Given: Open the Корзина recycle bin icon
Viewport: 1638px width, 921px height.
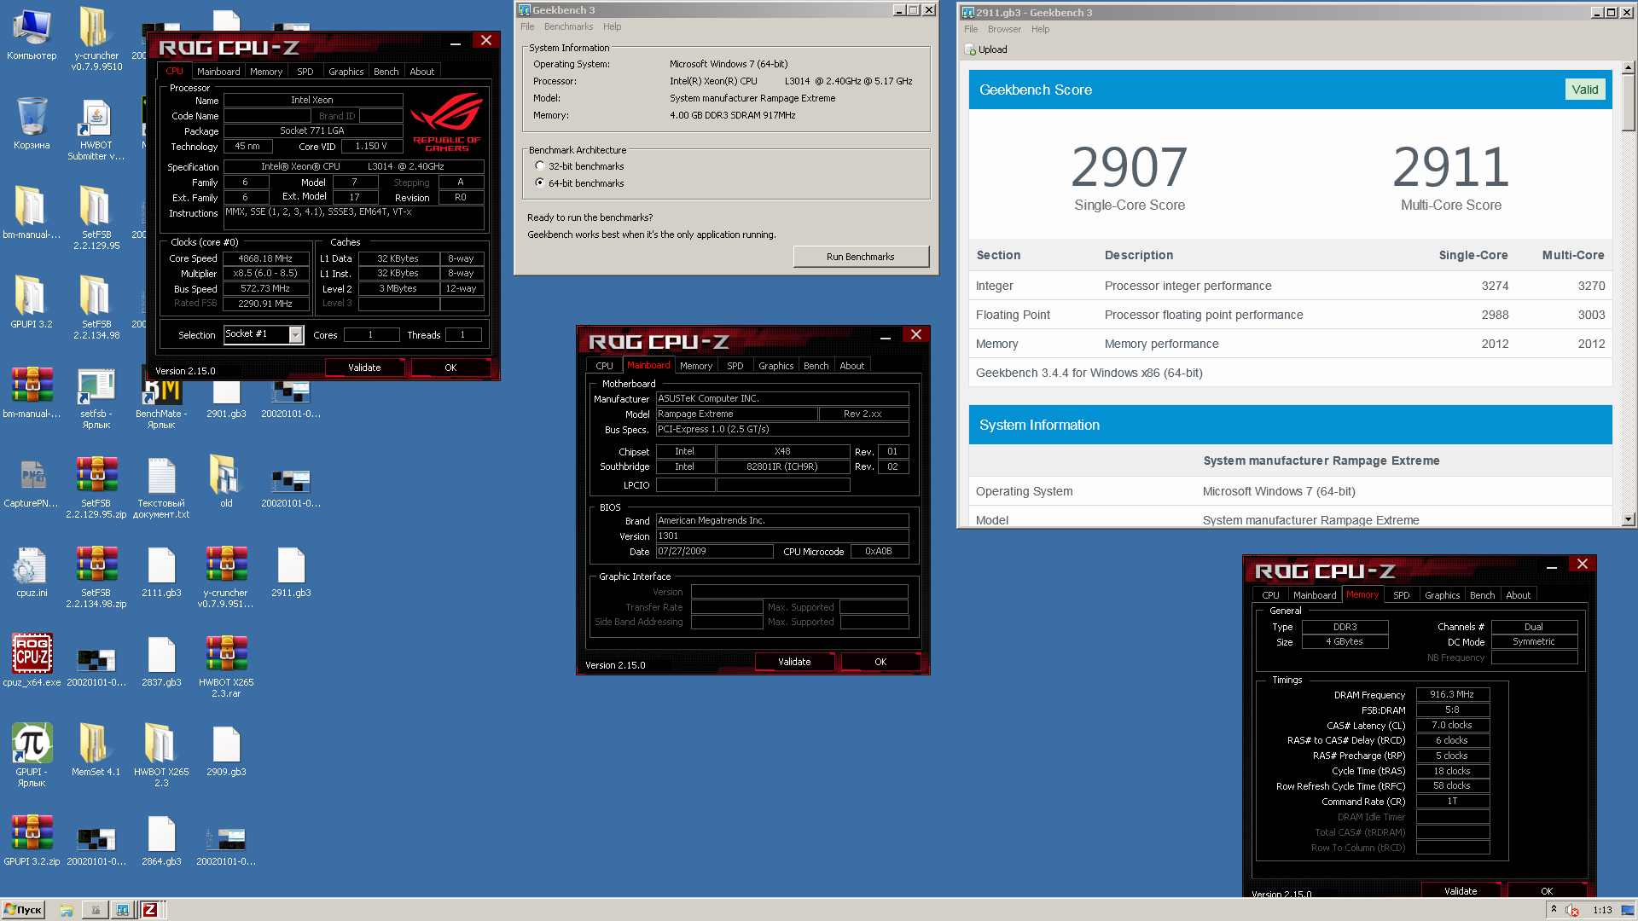Looking at the screenshot, I should pos(32,124).
